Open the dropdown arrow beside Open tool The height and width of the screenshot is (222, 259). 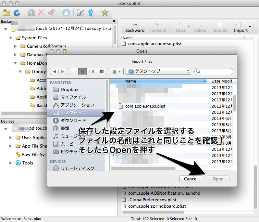[x=189, y=27]
